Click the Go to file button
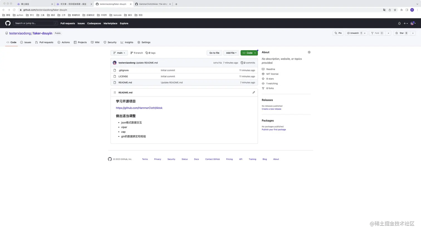This screenshot has height=233, width=421. pyautogui.click(x=214, y=53)
